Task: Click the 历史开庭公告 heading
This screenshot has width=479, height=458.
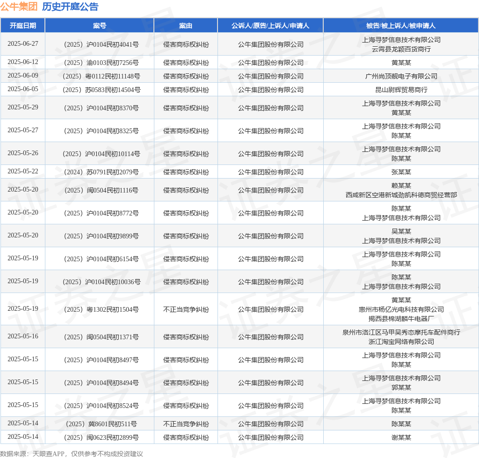Action: (x=70, y=7)
